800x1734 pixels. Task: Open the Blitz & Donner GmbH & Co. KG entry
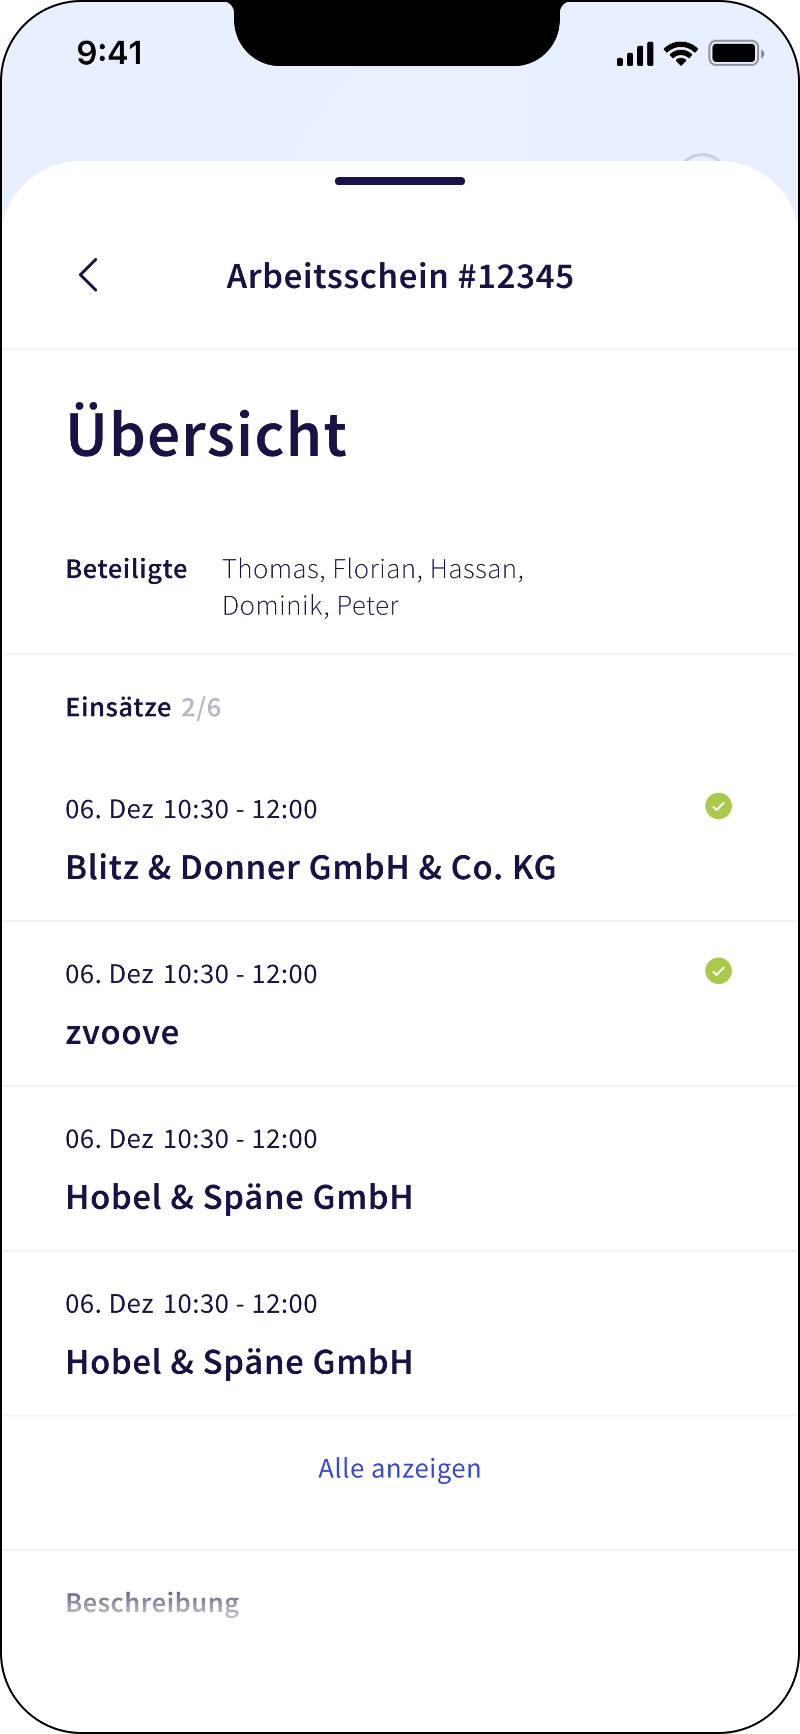click(x=310, y=867)
